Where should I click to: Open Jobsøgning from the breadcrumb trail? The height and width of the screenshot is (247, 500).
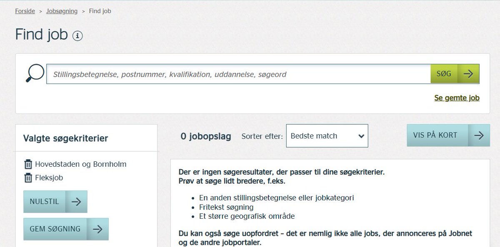coord(62,11)
